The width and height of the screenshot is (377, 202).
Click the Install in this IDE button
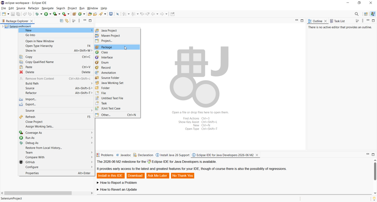(x=110, y=176)
